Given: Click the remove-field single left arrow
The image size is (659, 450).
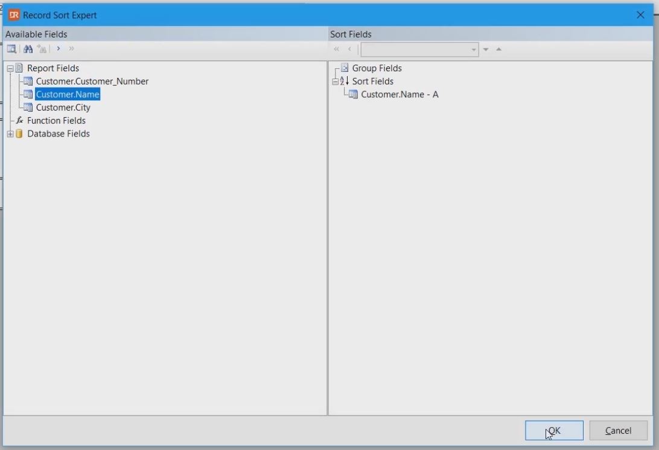Looking at the screenshot, I should [349, 50].
